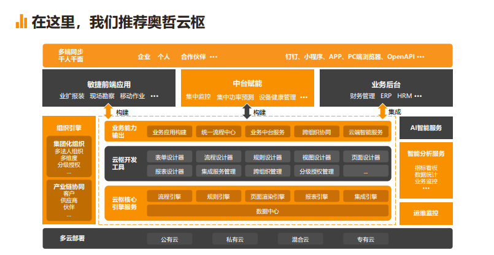Open the 统一流程中心 block

pyautogui.click(x=218, y=132)
